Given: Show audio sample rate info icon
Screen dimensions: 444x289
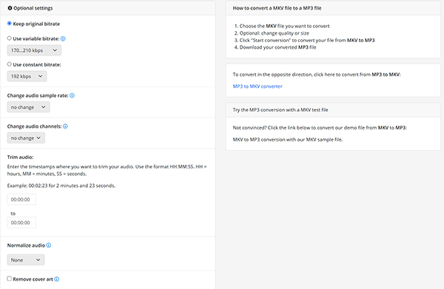Looking at the screenshot, I should click(72, 95).
